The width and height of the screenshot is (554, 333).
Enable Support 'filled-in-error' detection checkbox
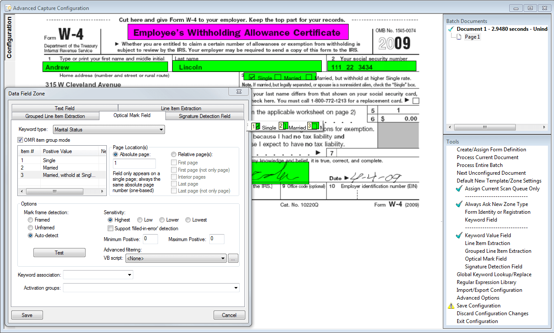click(x=110, y=229)
